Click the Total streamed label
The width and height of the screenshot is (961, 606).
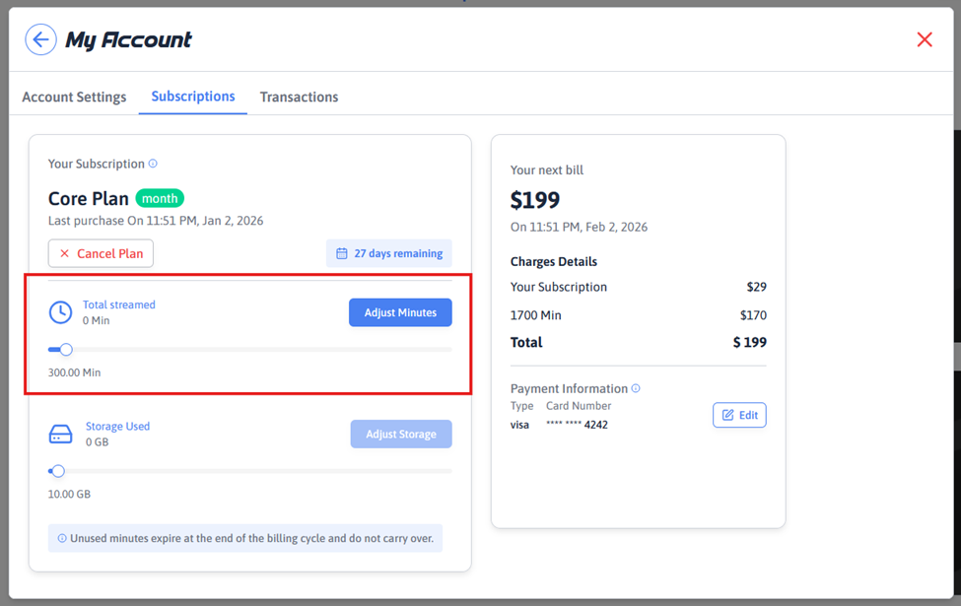tap(119, 304)
